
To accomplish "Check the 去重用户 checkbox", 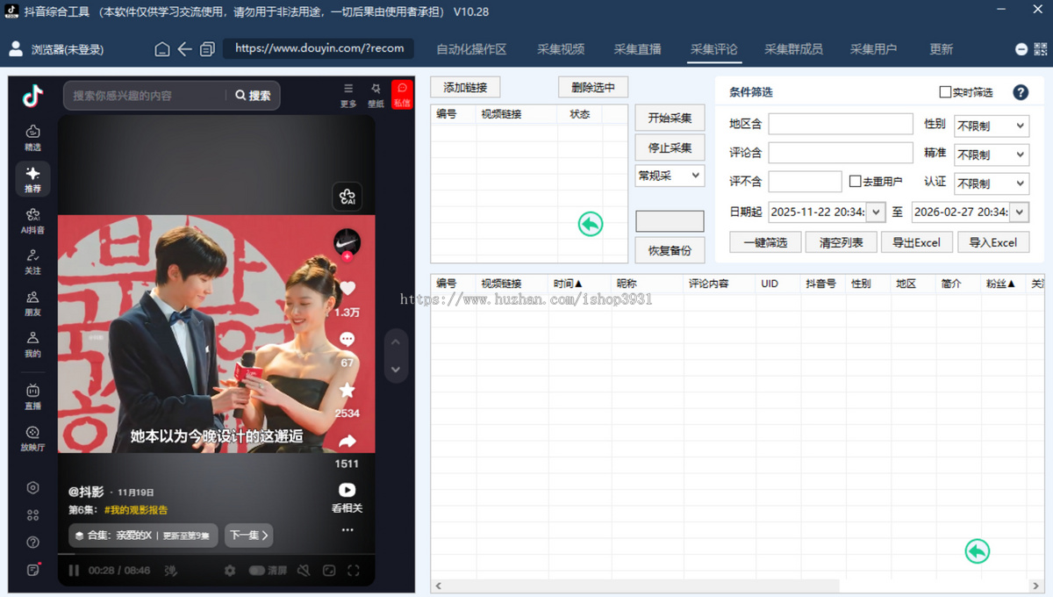I will click(x=856, y=182).
